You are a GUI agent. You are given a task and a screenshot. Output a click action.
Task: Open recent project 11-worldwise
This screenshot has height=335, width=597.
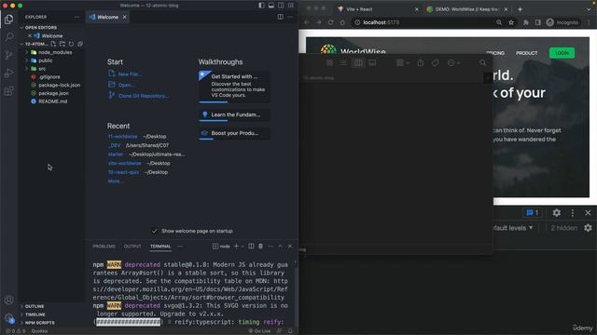[x=122, y=137]
